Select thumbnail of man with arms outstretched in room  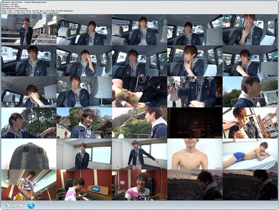pyautogui.click(x=139, y=154)
